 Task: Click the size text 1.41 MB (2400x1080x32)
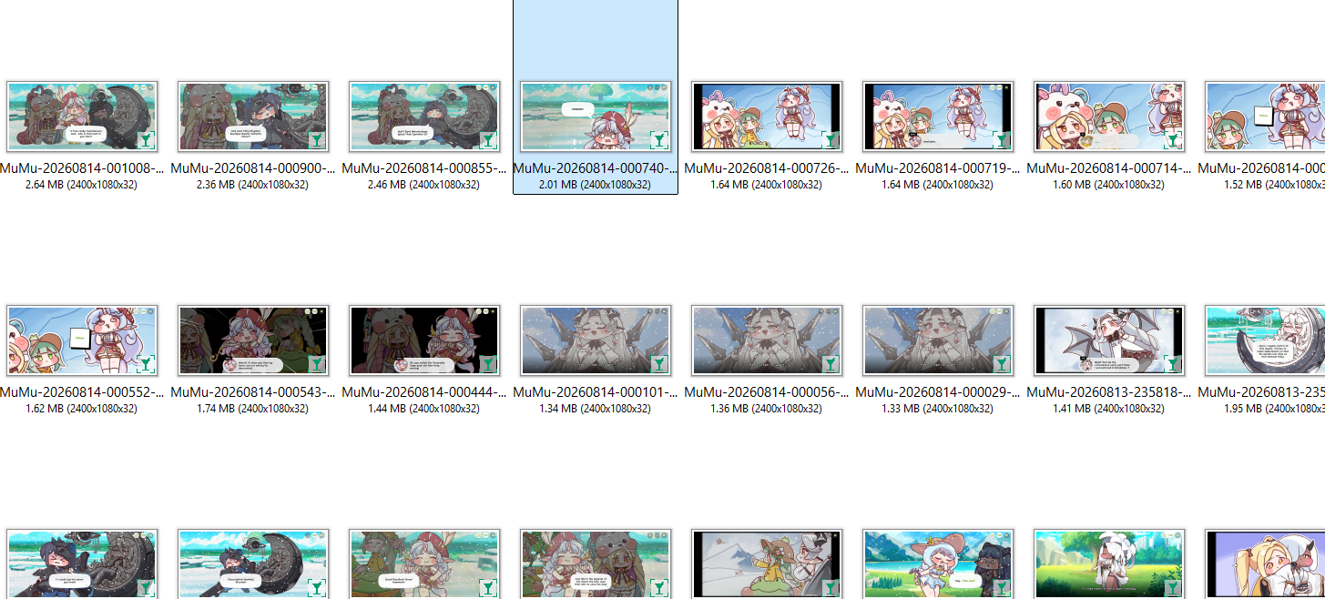(1109, 409)
